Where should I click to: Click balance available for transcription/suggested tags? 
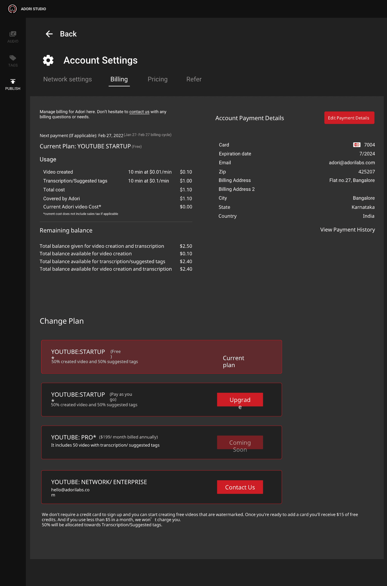(102, 261)
